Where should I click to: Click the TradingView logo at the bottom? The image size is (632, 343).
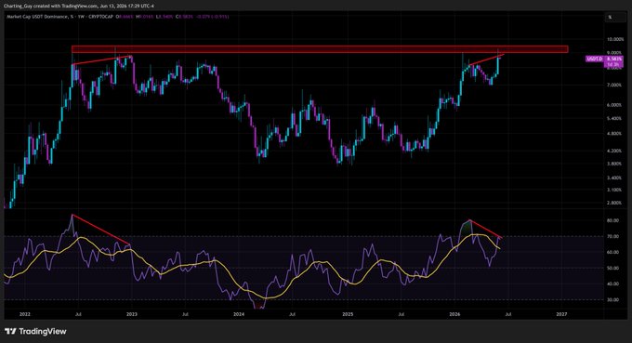(x=35, y=331)
